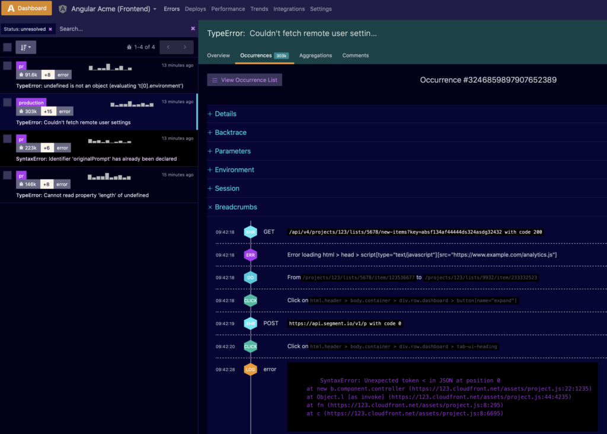Collapse the Breadcrumbs section
This screenshot has width=607, height=434.
click(x=232, y=207)
